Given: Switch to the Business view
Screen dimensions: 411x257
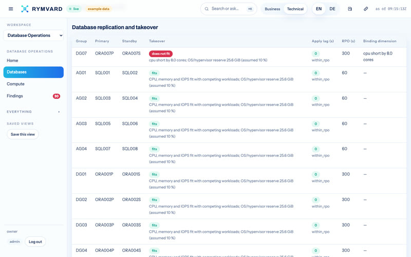Looking at the screenshot, I should (x=272, y=9).
